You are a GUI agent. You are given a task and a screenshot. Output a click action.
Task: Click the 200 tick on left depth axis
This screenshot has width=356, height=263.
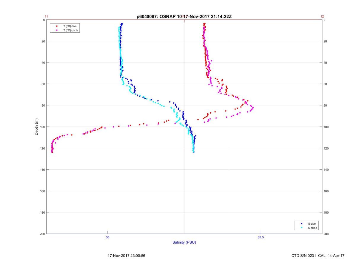(42, 234)
